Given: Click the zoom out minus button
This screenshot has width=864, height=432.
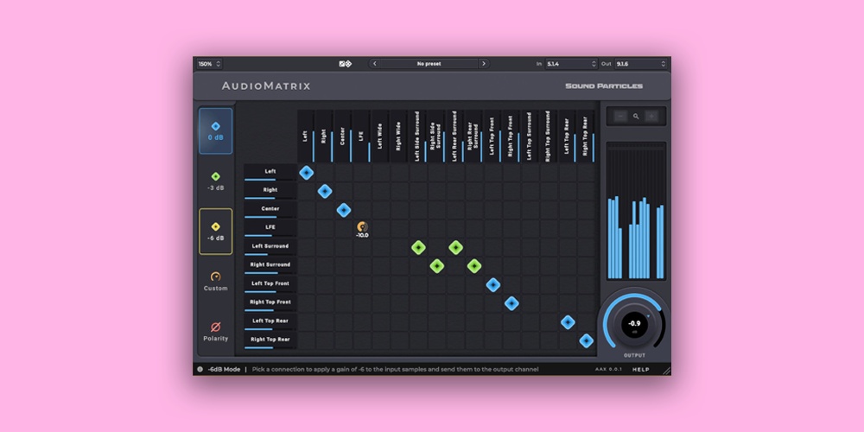Looking at the screenshot, I should pyautogui.click(x=619, y=116).
